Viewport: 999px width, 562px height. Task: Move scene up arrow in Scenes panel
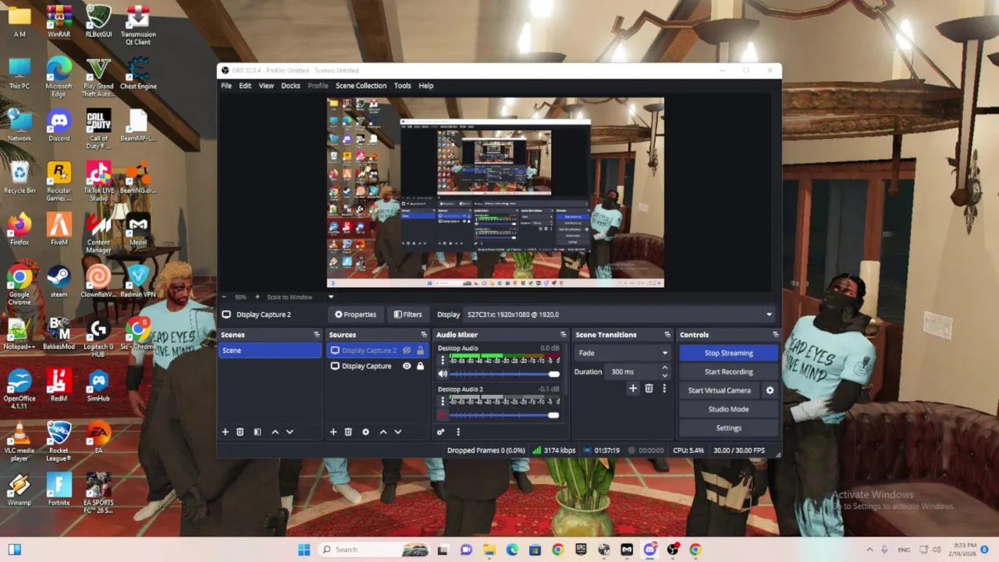(275, 432)
